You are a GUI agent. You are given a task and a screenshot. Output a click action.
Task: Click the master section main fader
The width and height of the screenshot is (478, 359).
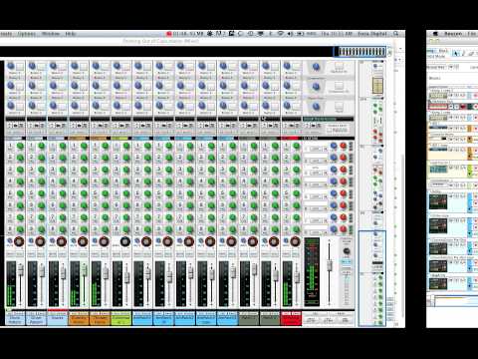click(329, 265)
